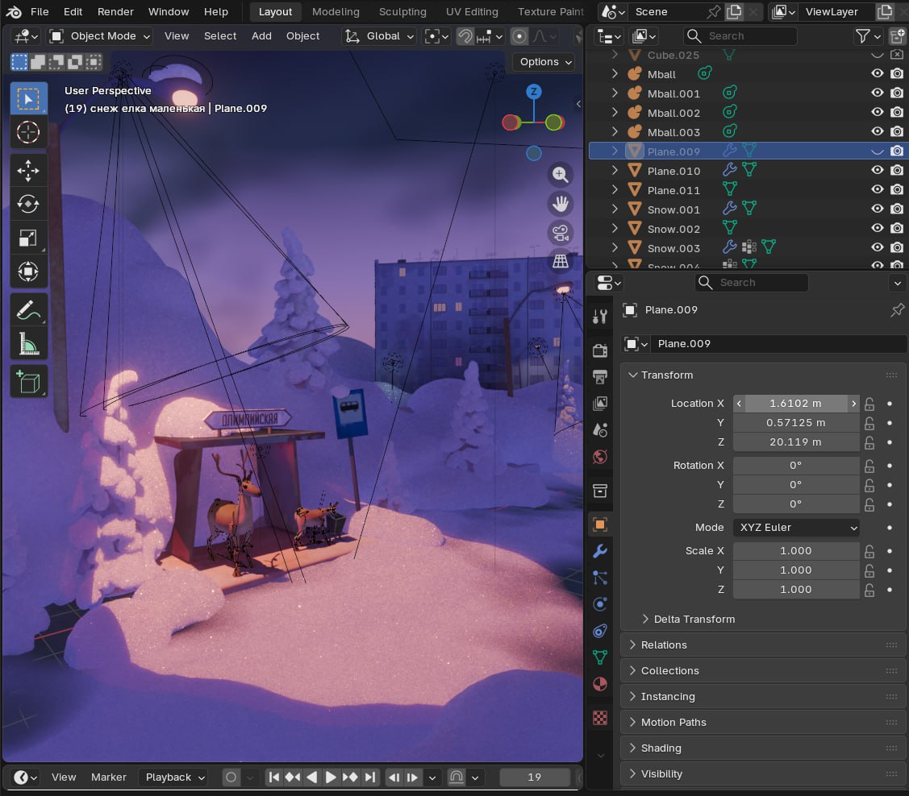Hide Mball.001 using its eye icon
Screen dimensions: 909x796
coord(878,93)
